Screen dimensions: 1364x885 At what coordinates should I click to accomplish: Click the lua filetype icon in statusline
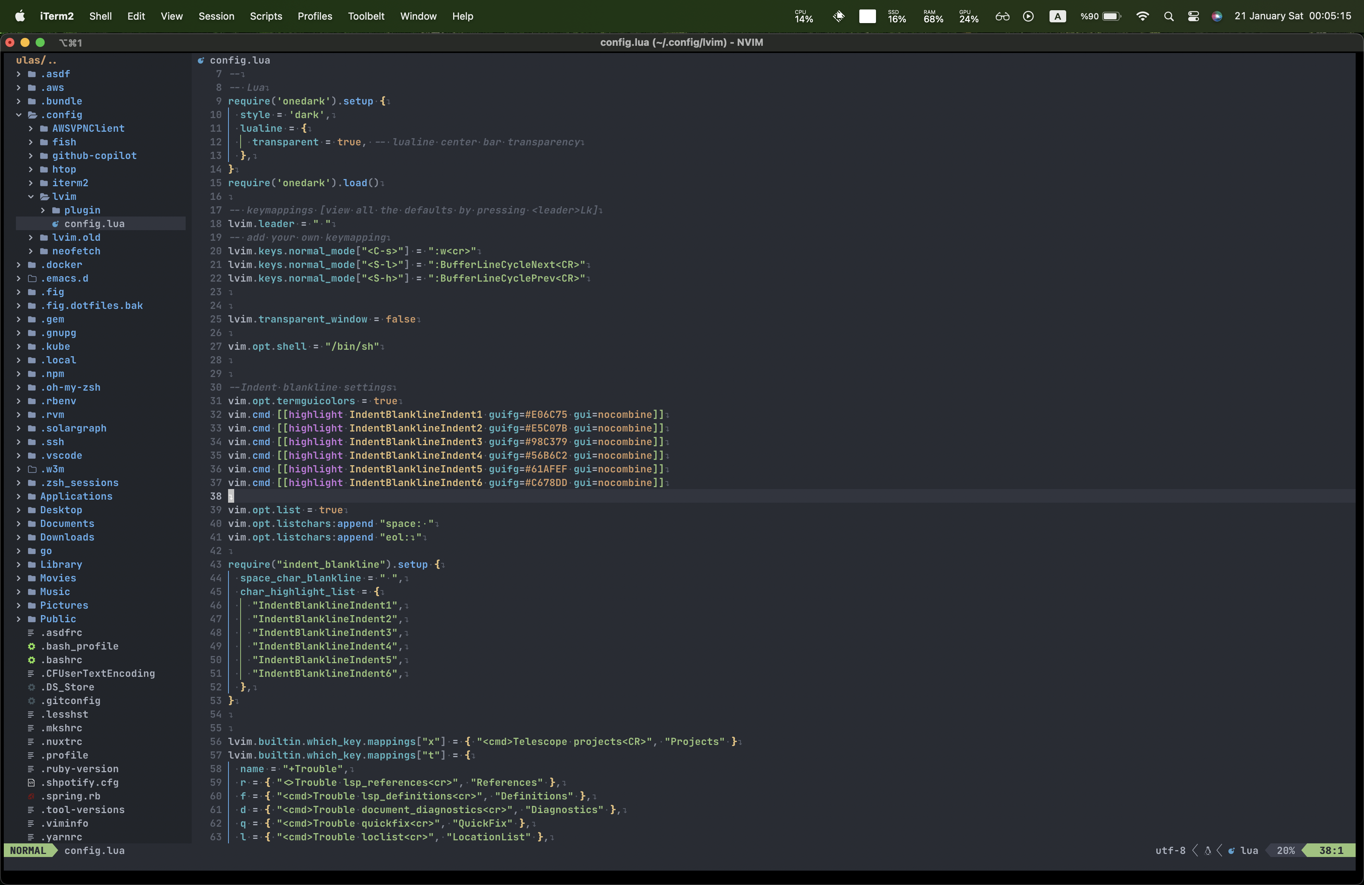(1231, 851)
